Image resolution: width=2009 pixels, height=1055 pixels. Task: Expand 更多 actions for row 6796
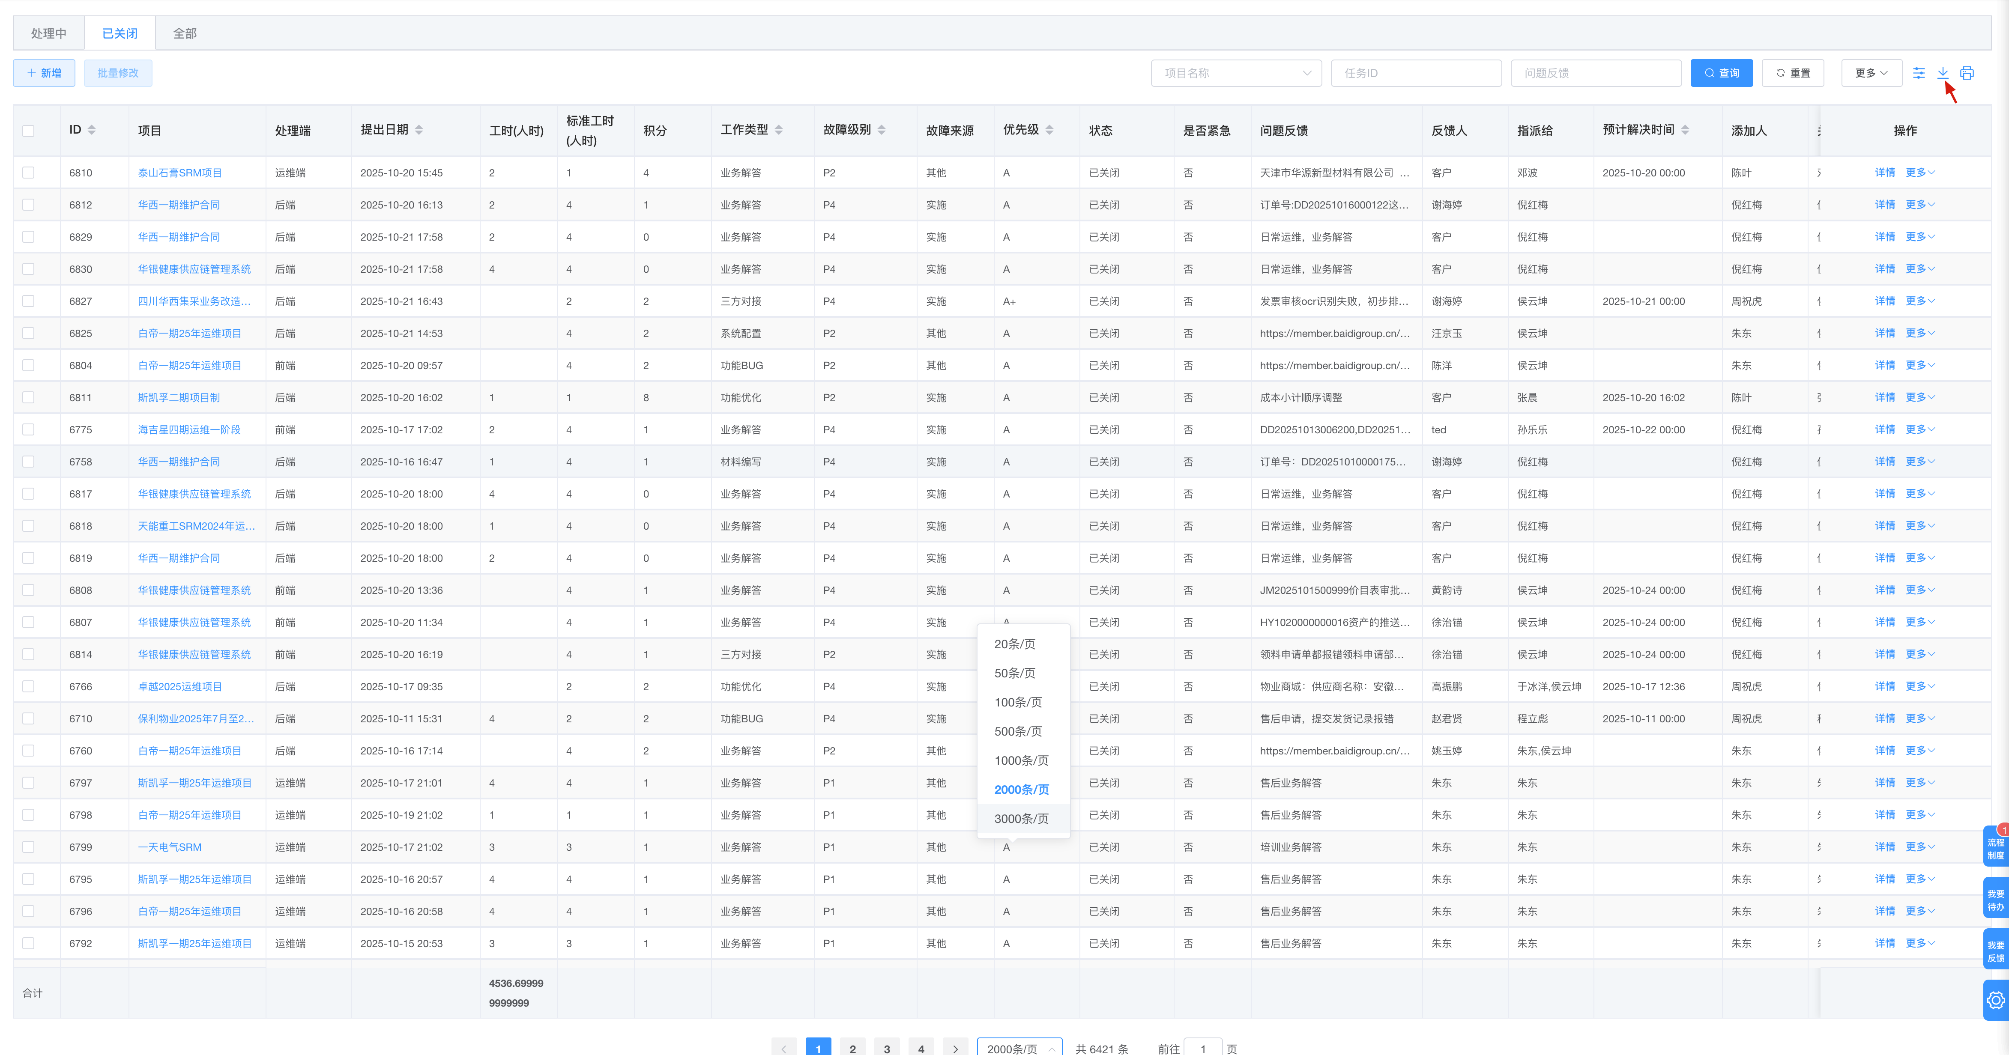1920,912
